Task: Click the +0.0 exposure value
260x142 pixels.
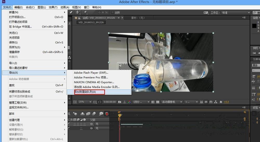Action: 226,102
